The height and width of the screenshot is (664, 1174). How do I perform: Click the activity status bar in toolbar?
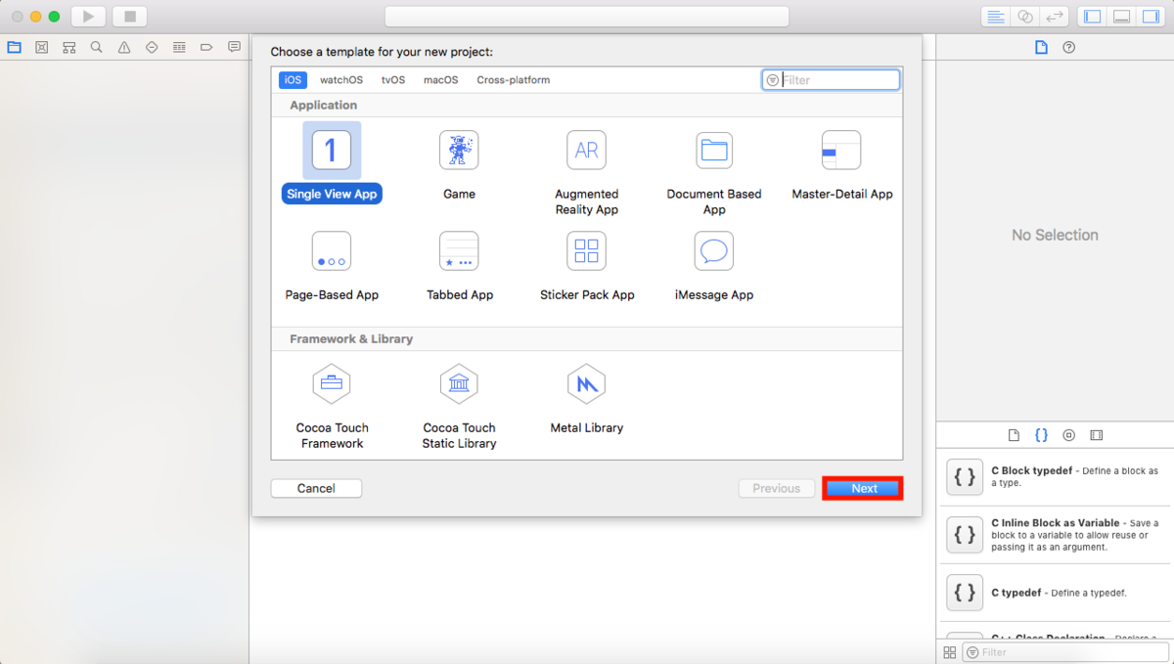tap(587, 17)
